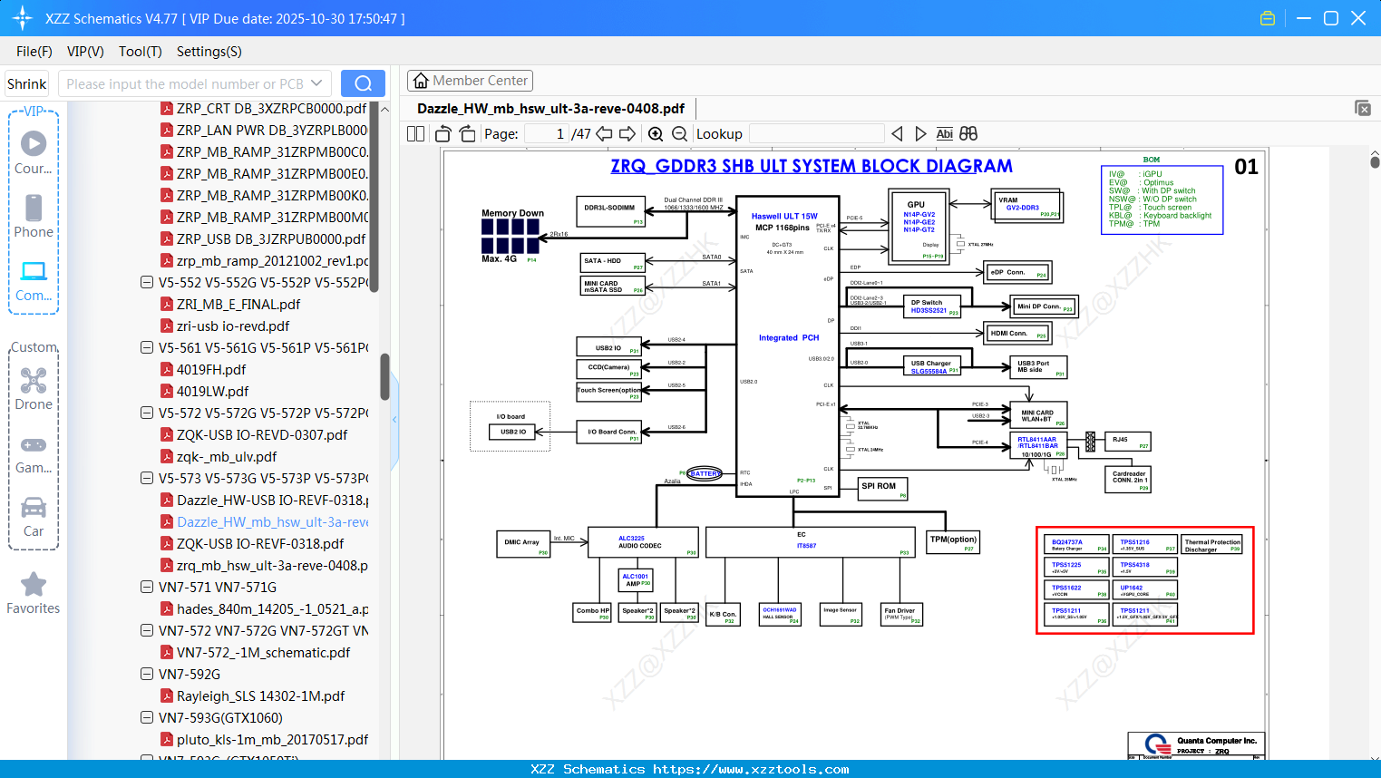The image size is (1381, 778).
Task: Find previous lookup result
Action: 897,134
